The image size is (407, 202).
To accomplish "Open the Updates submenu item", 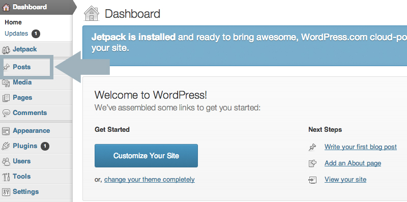I will 16,34.
